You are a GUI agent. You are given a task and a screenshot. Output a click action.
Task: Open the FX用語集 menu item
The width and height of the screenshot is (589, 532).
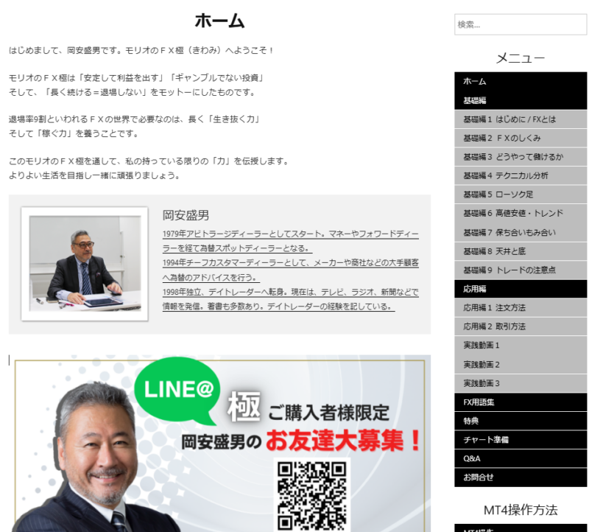[x=521, y=402]
